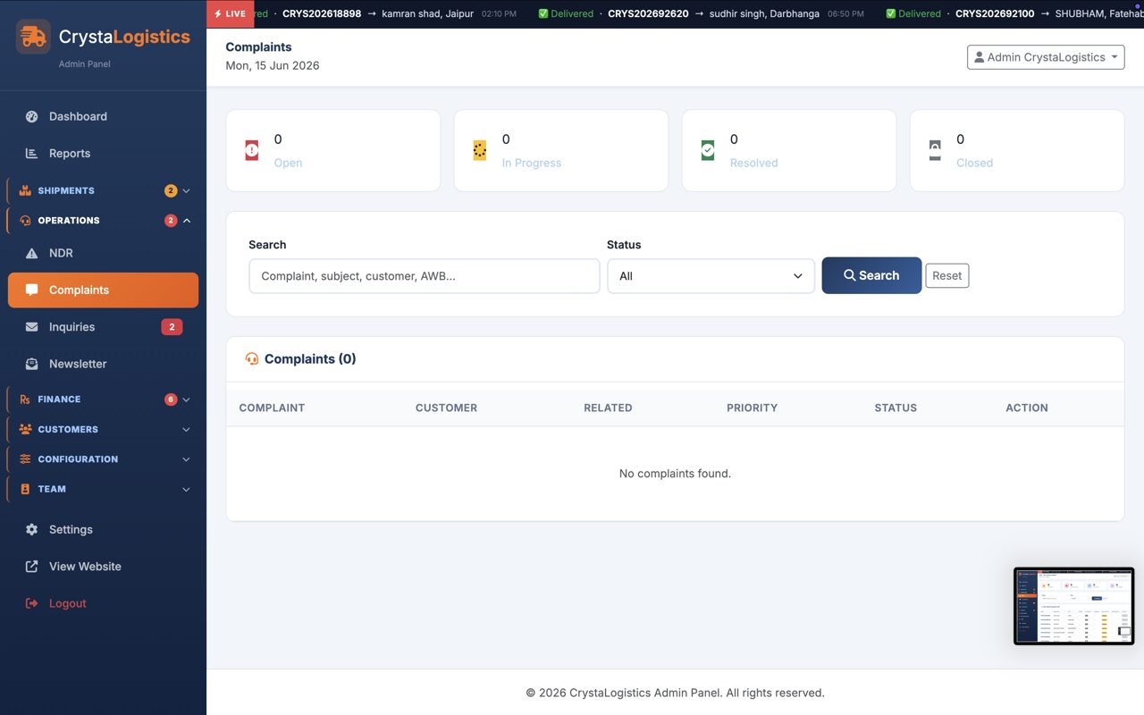Click the Inquiries envelope icon
Viewport: 1144px width, 715px height.
pos(32,327)
